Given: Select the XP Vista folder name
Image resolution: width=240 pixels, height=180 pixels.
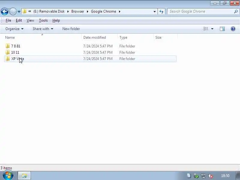Looking at the screenshot, I should 18,59.
